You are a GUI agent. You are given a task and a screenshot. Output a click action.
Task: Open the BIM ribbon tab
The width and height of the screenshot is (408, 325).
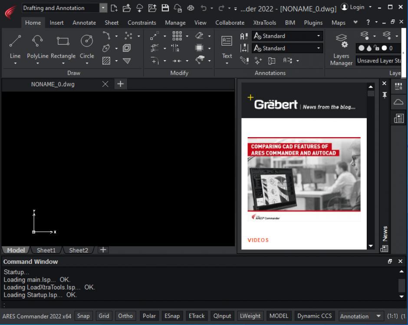point(290,23)
